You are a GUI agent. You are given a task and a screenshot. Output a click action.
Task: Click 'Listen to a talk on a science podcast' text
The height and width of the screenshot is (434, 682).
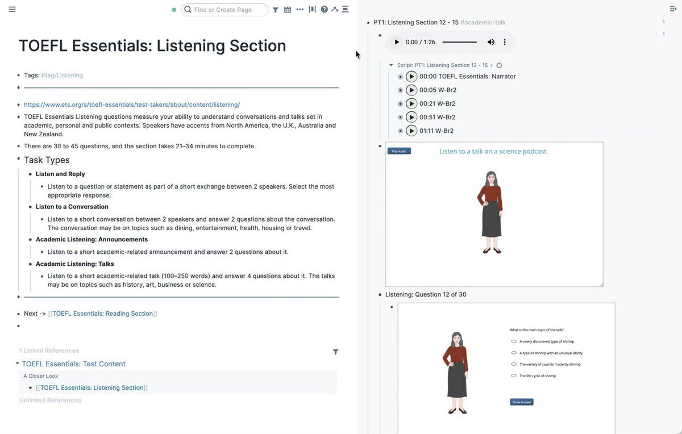point(494,151)
